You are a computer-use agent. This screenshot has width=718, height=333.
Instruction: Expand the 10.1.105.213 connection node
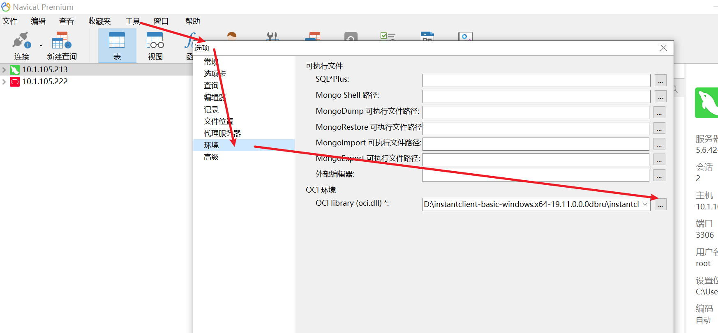pos(4,70)
